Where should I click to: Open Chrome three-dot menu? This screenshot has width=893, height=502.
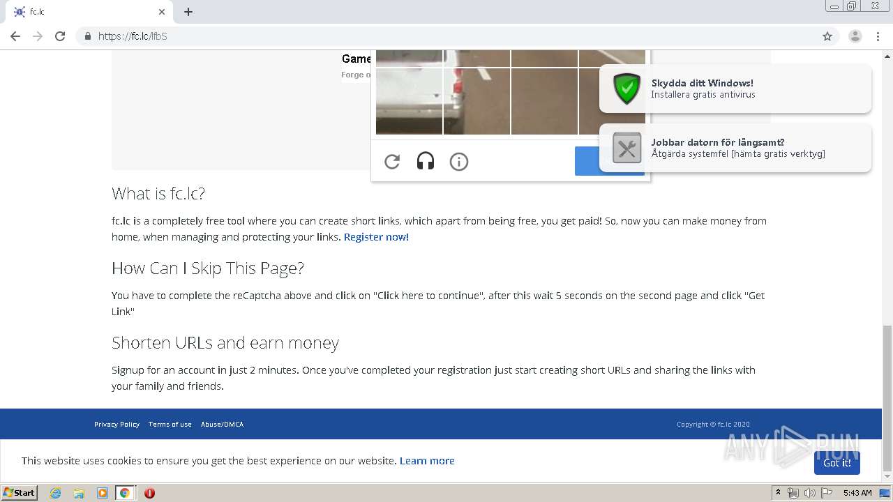click(878, 36)
